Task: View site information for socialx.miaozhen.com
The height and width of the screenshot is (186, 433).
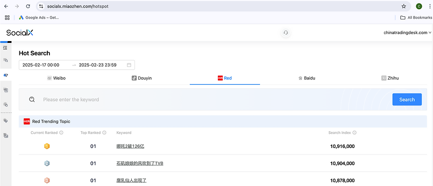Action: (41, 6)
